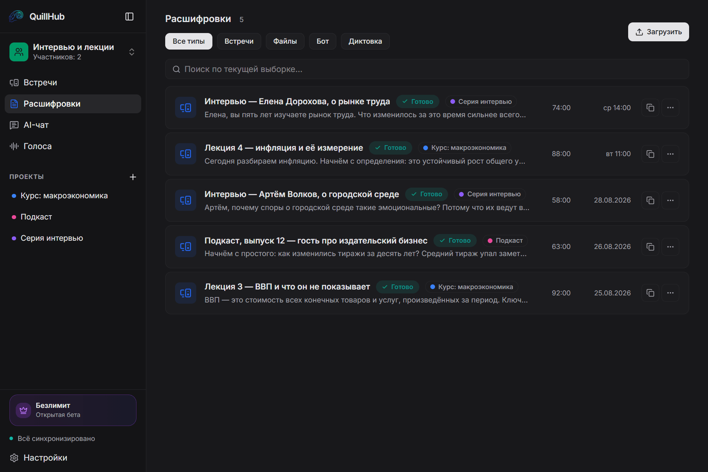Screen dimensions: 708x472
Task: Open more options for Подкаст выпуск 12
Action: (x=670, y=247)
